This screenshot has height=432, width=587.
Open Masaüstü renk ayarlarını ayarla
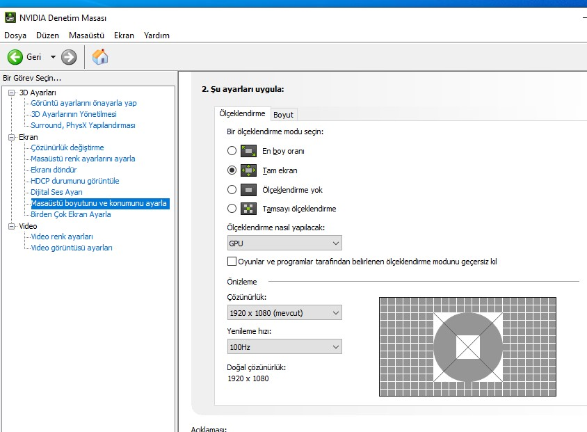click(83, 159)
